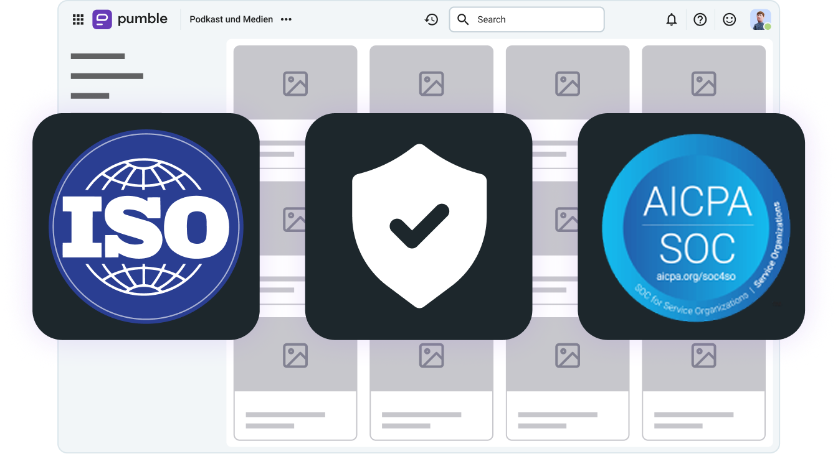Expand the three-dot workspace options menu
The height and width of the screenshot is (454, 838).
(x=286, y=20)
